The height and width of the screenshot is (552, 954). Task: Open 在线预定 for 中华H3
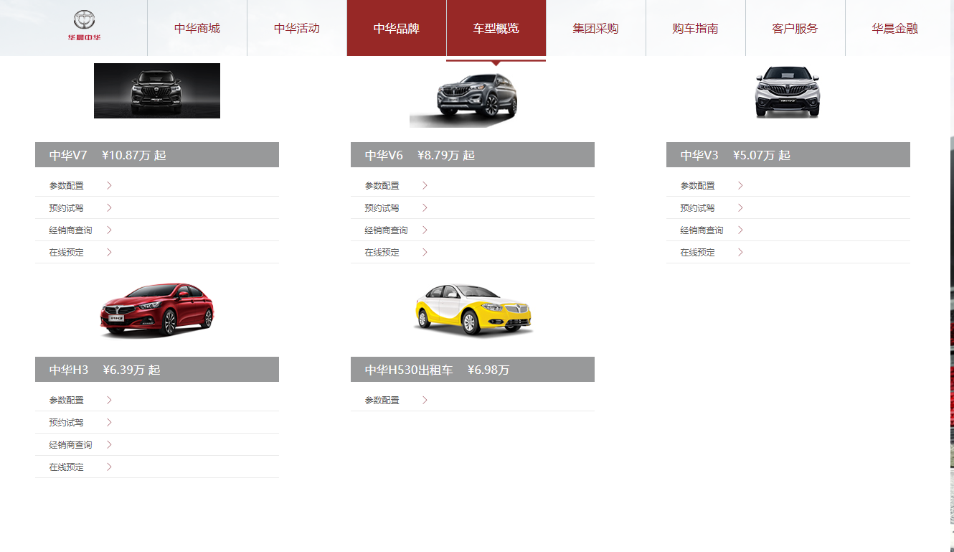(67, 467)
